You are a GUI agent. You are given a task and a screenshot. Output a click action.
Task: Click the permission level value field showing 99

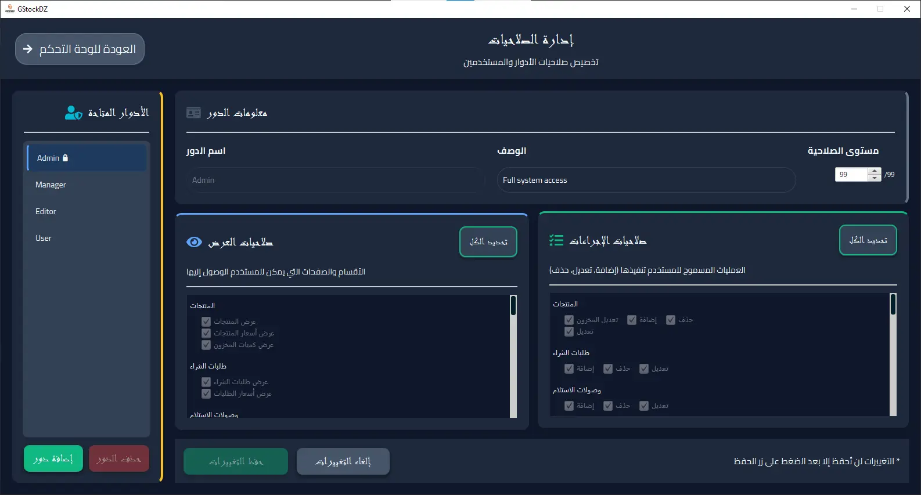tap(851, 175)
